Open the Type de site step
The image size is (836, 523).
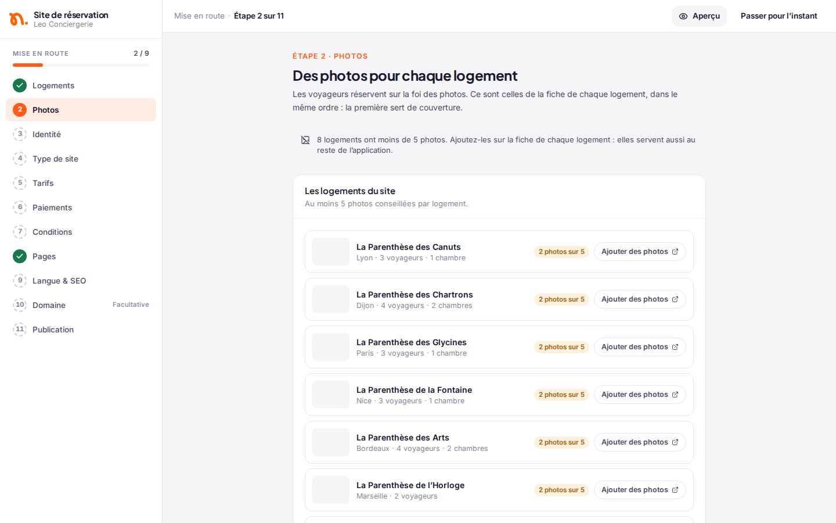(x=81, y=159)
